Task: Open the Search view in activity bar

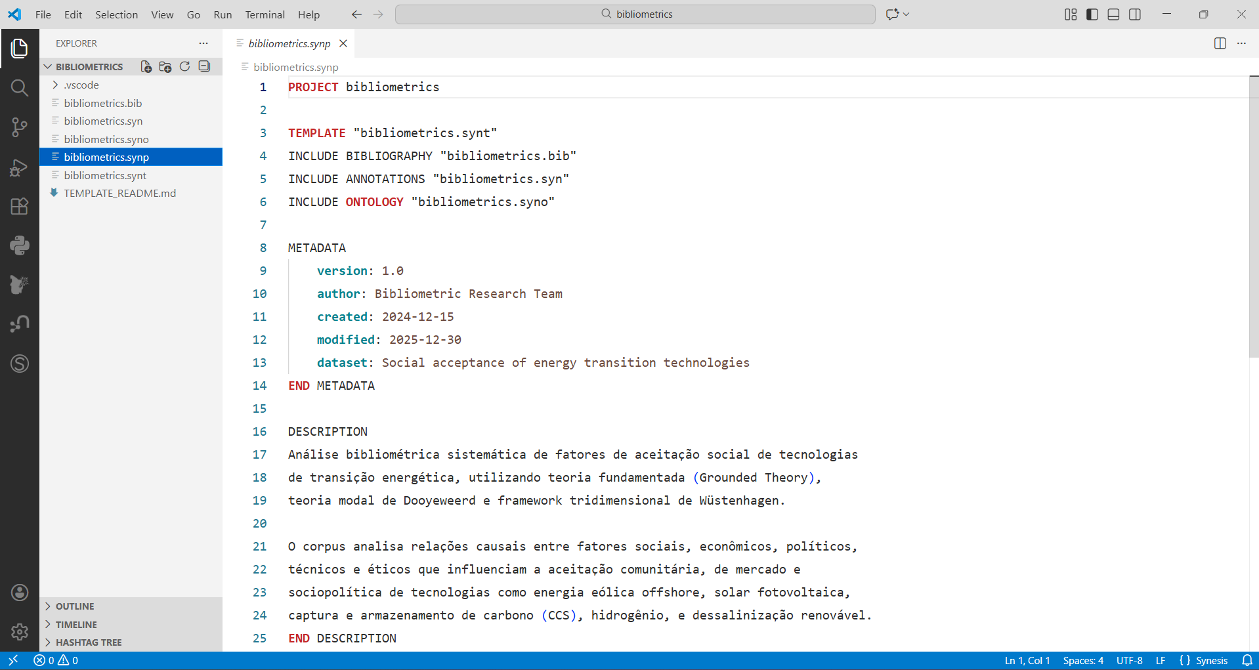Action: [20, 88]
